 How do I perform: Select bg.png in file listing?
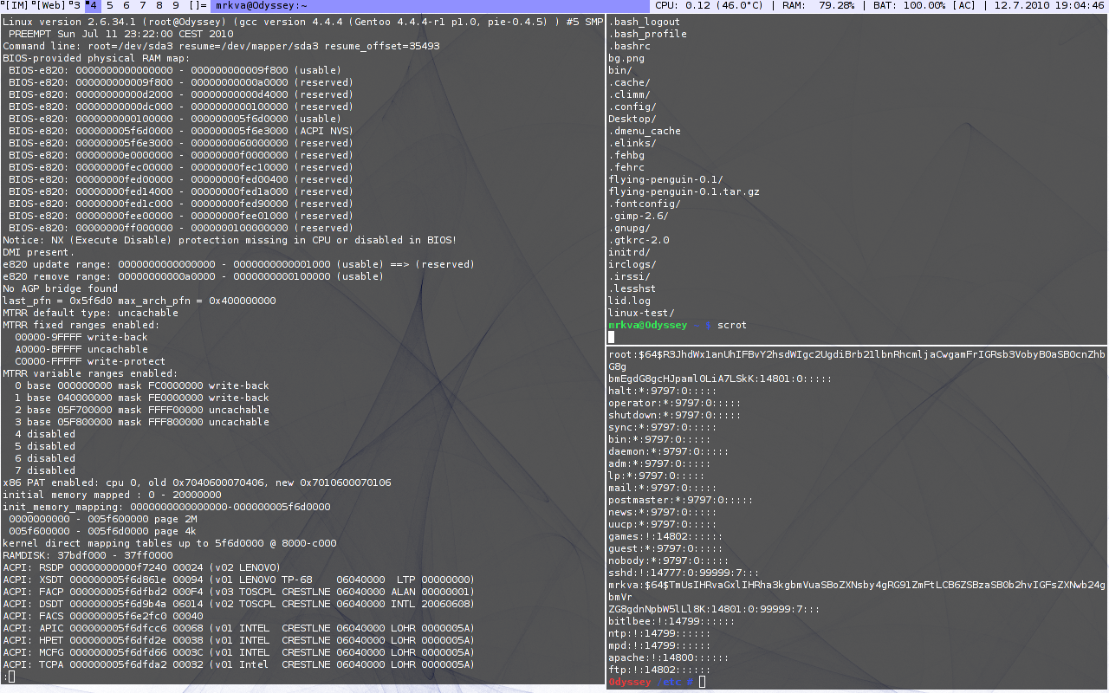point(626,58)
